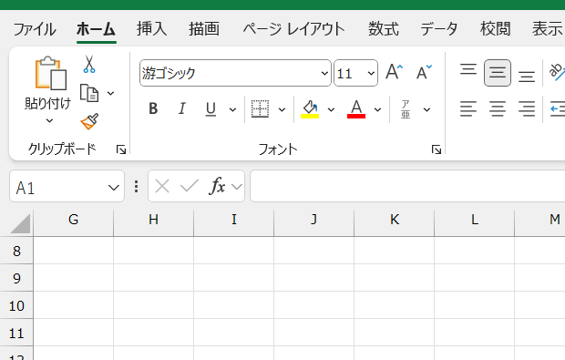Align text left in cell
Image resolution: width=565 pixels, height=360 pixels.
click(x=468, y=108)
